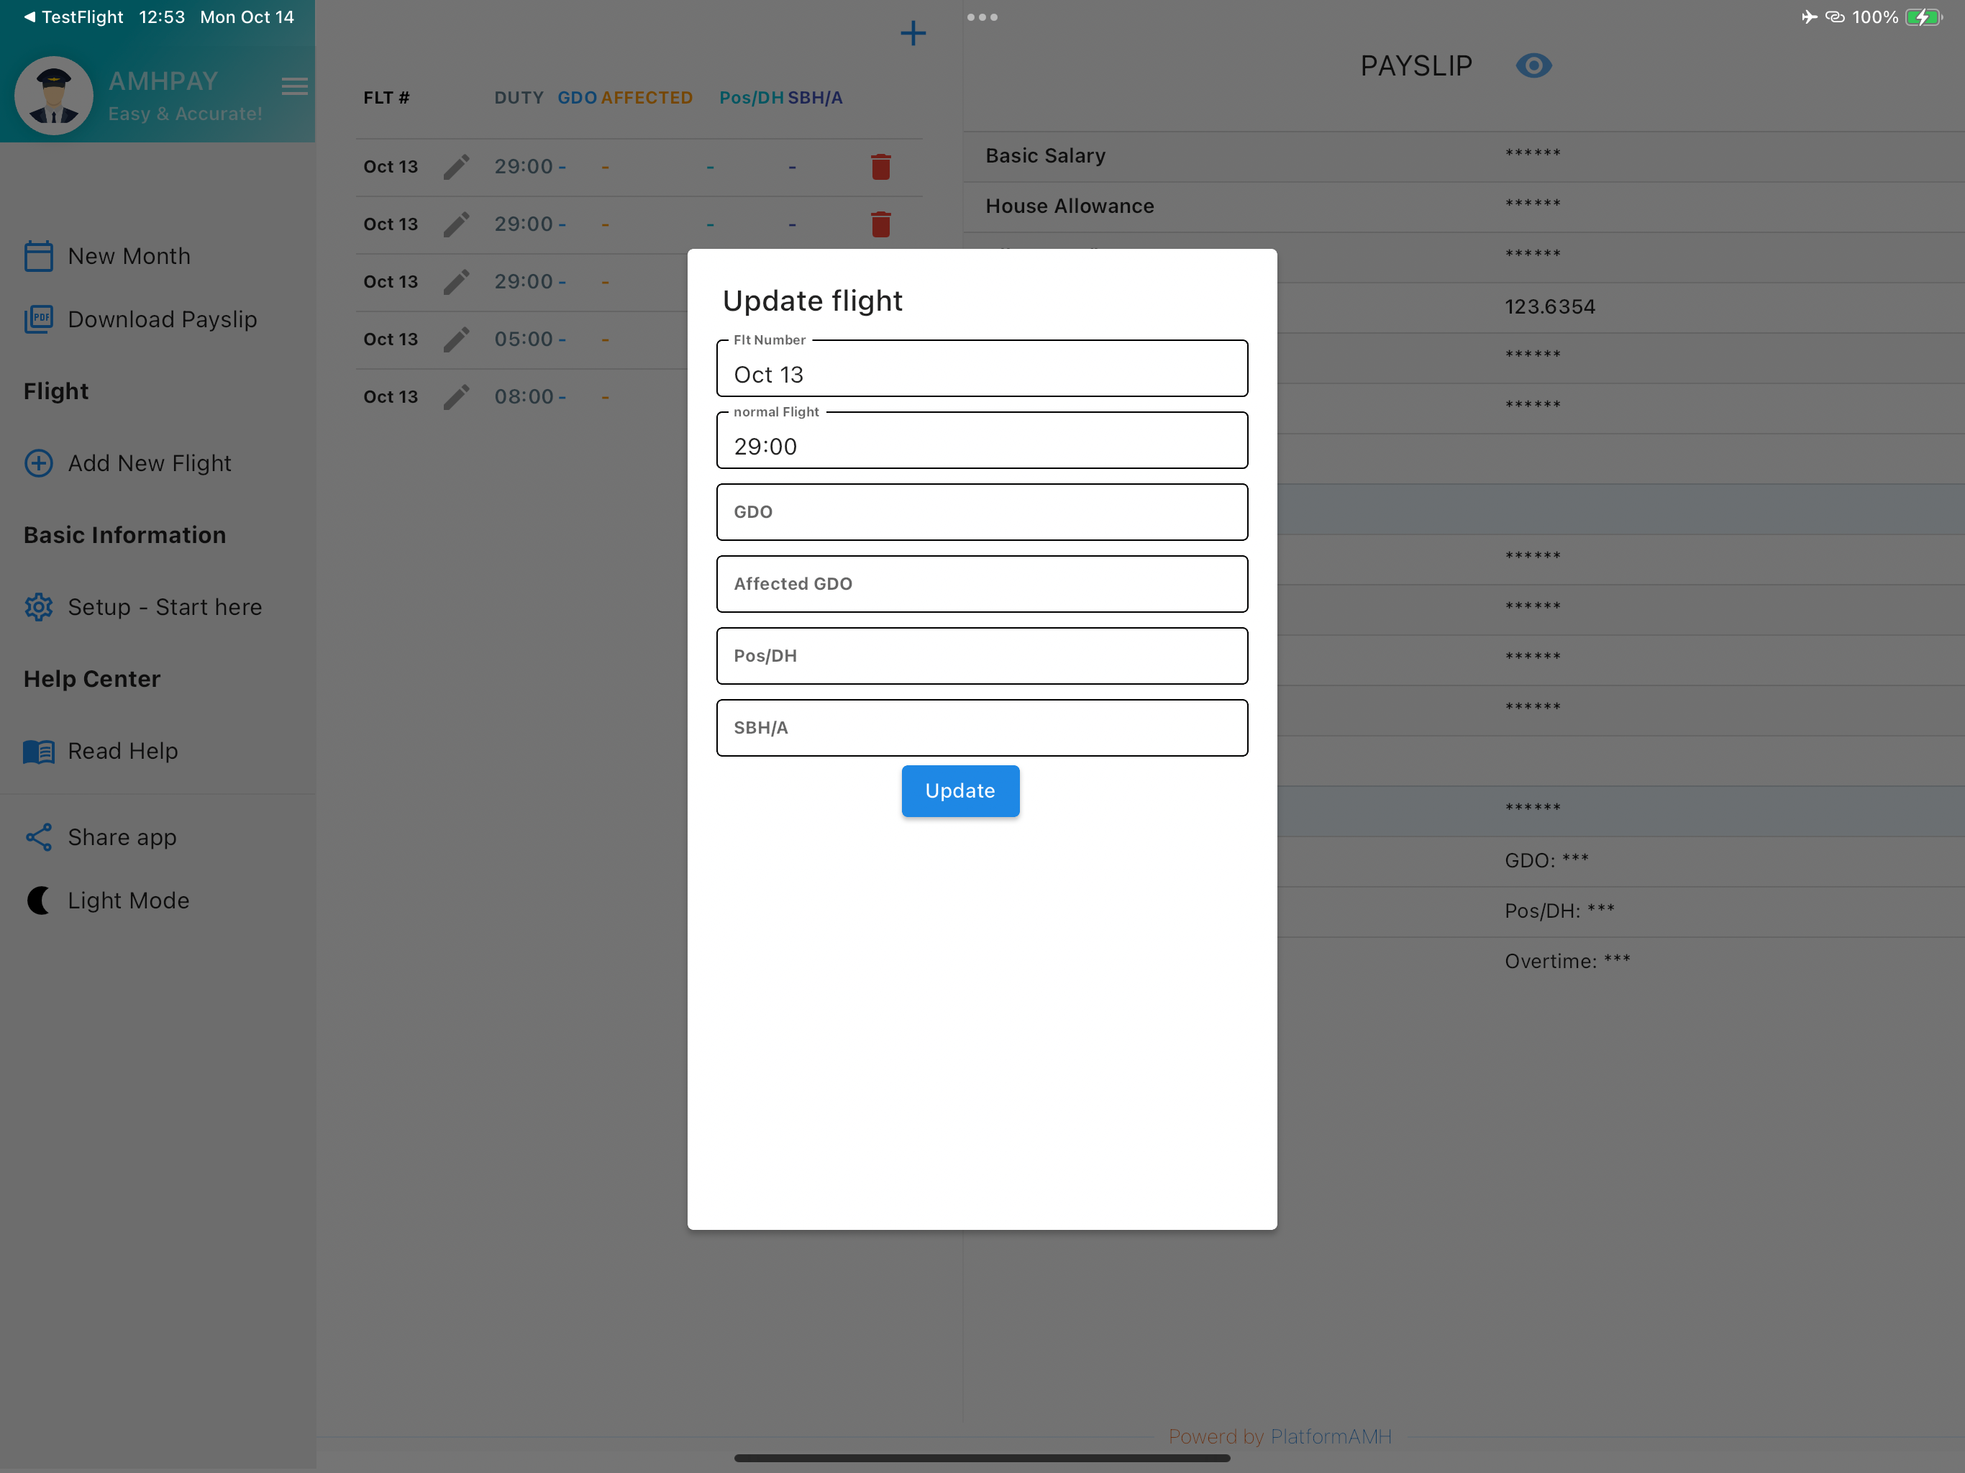
Task: Click the PAYSLIP heading
Action: pyautogui.click(x=1416, y=65)
